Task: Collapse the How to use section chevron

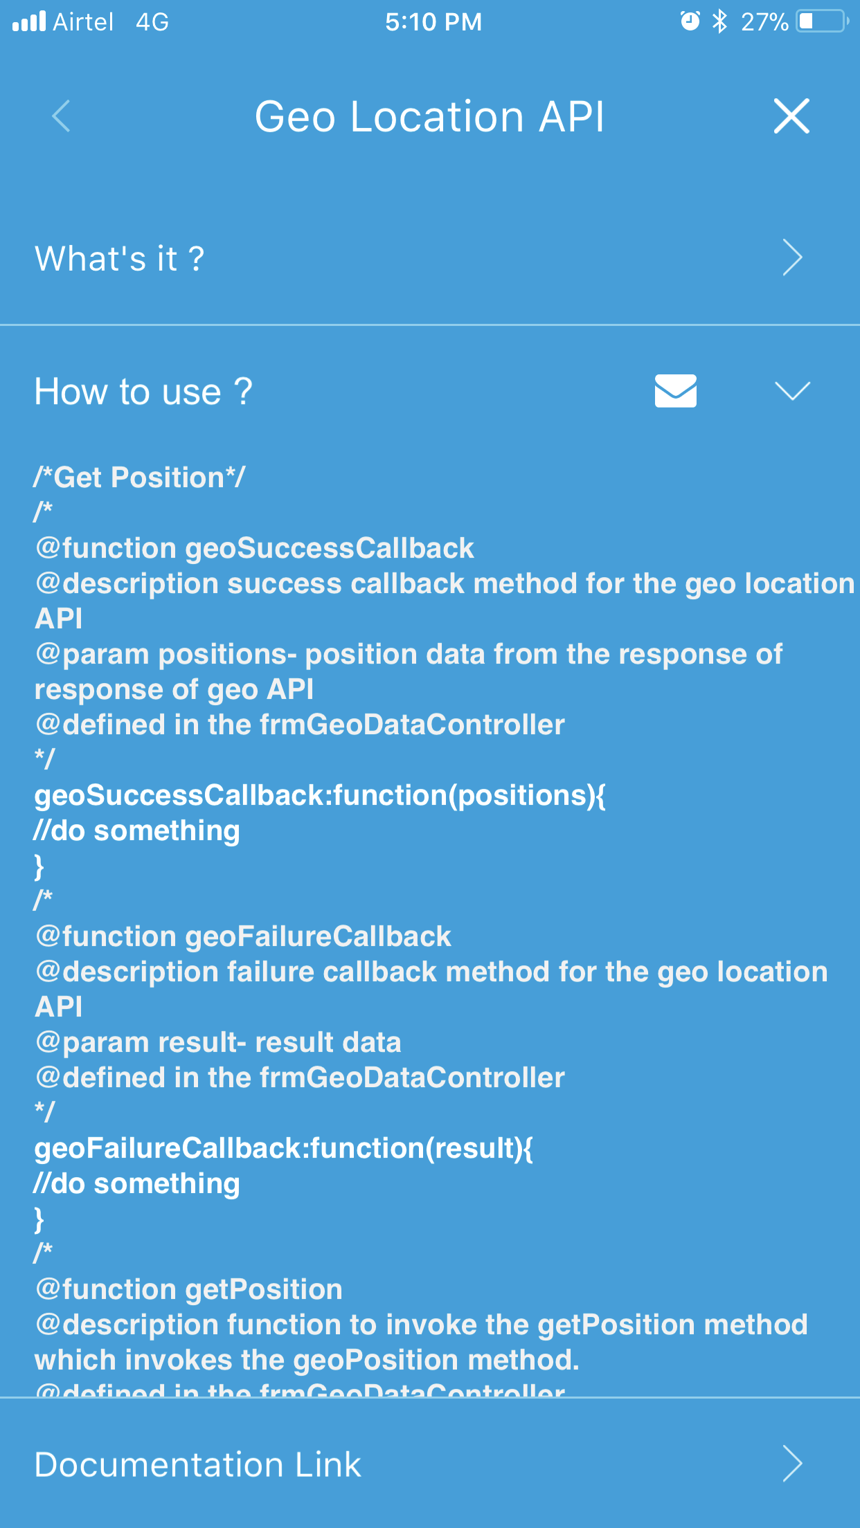Action: pos(792,391)
